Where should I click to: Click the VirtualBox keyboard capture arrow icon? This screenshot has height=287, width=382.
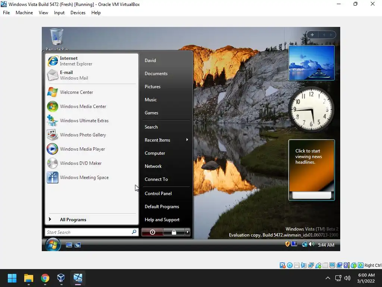(x=361, y=265)
